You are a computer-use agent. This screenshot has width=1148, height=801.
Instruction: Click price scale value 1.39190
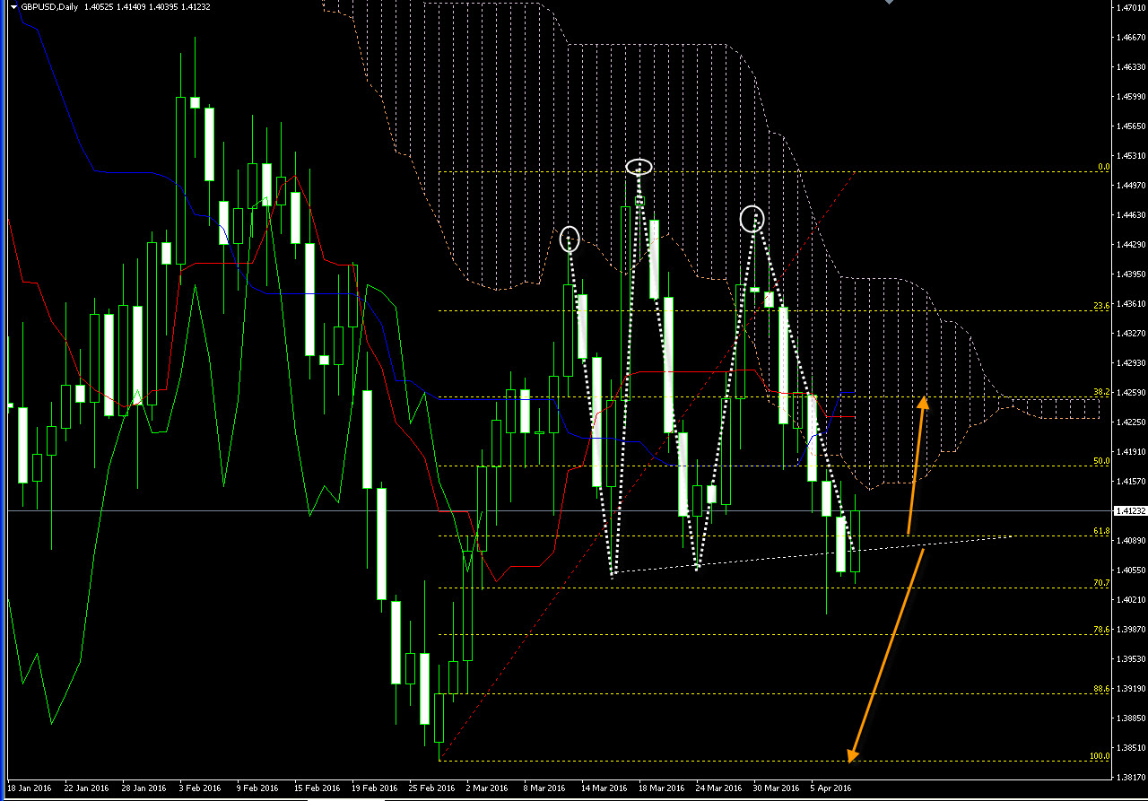tap(1129, 689)
